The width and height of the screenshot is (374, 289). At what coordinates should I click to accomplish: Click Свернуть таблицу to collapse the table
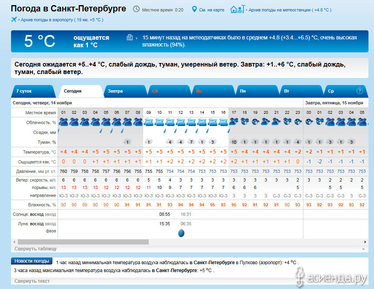36,249
